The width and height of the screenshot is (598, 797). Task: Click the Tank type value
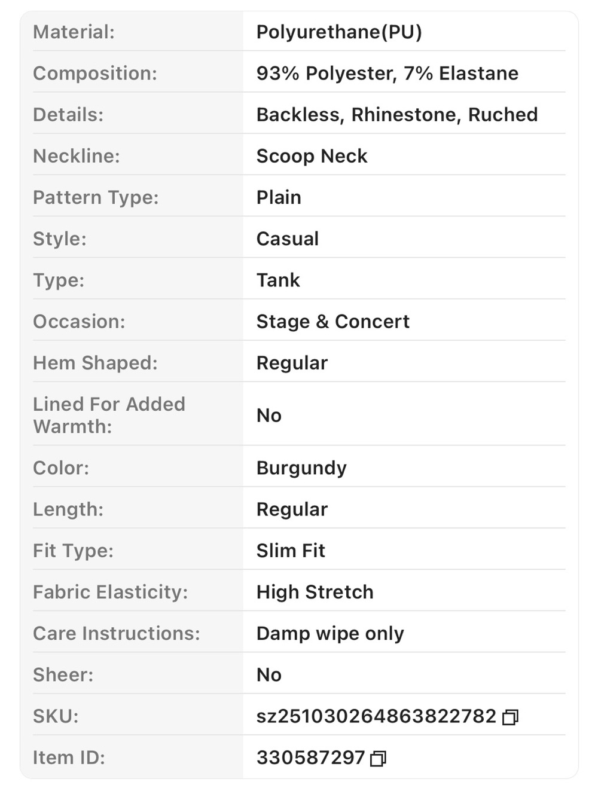tap(278, 280)
